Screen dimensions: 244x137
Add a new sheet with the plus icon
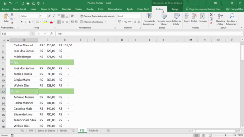pos(108,131)
